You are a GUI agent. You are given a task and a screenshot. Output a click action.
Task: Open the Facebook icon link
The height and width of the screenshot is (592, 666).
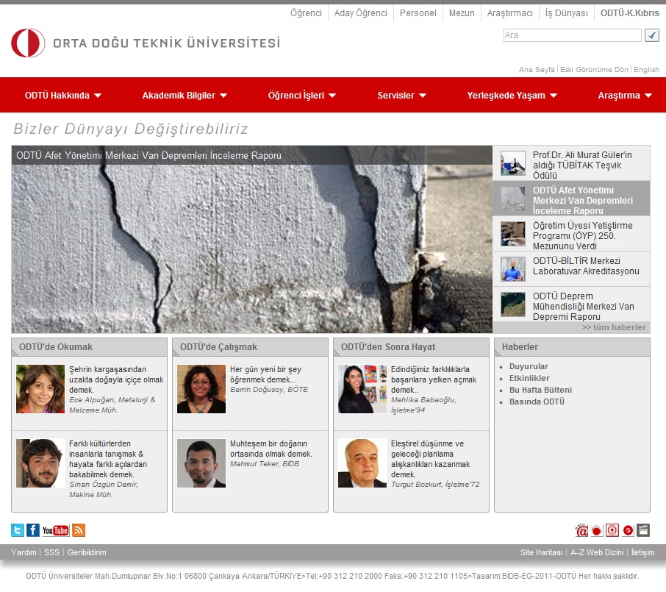tap(32, 530)
